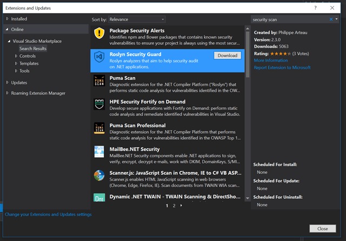Clear the search box with the X
Screen dimensions: 346x241
(x=331, y=19)
